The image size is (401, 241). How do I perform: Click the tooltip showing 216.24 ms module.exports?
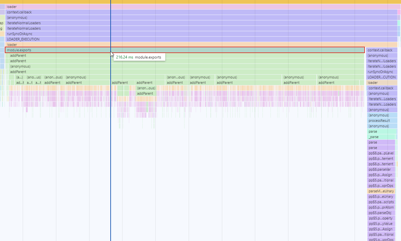coord(139,57)
